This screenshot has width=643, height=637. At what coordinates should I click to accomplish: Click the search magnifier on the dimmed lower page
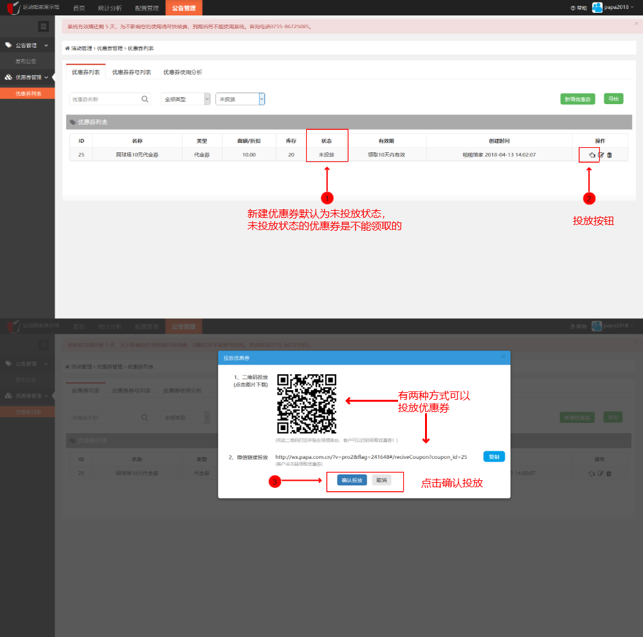coord(145,418)
